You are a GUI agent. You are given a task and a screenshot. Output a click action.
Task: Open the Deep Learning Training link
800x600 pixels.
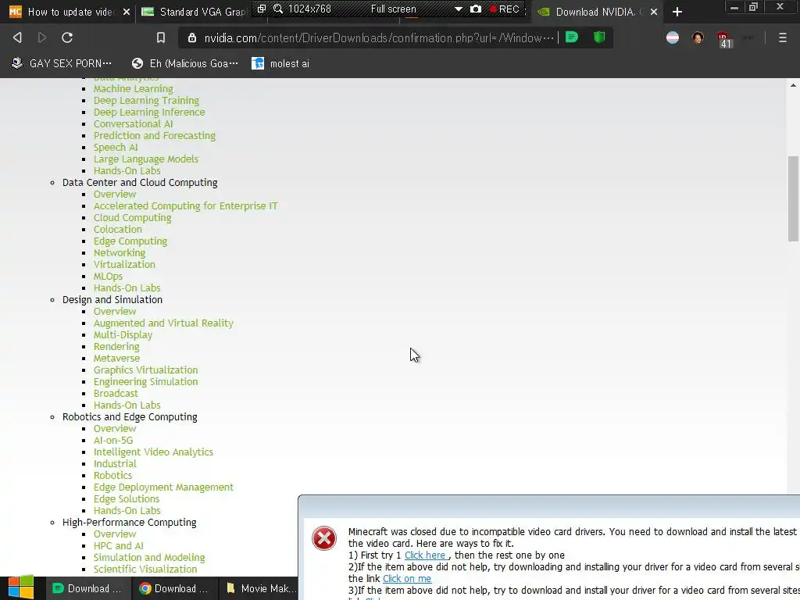(x=146, y=101)
